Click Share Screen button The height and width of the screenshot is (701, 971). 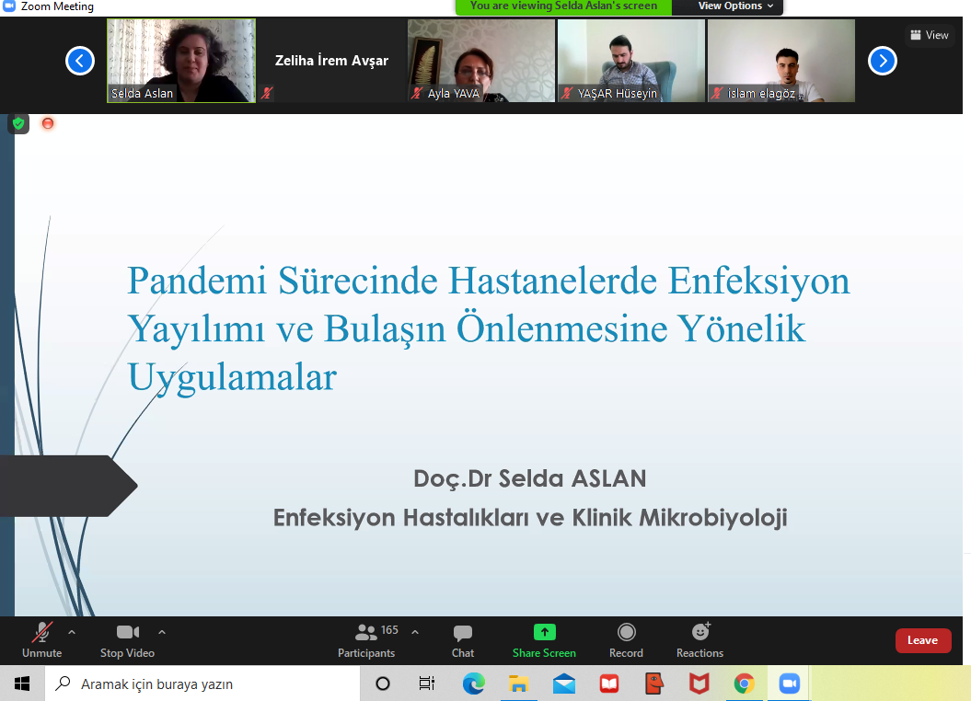(544, 639)
